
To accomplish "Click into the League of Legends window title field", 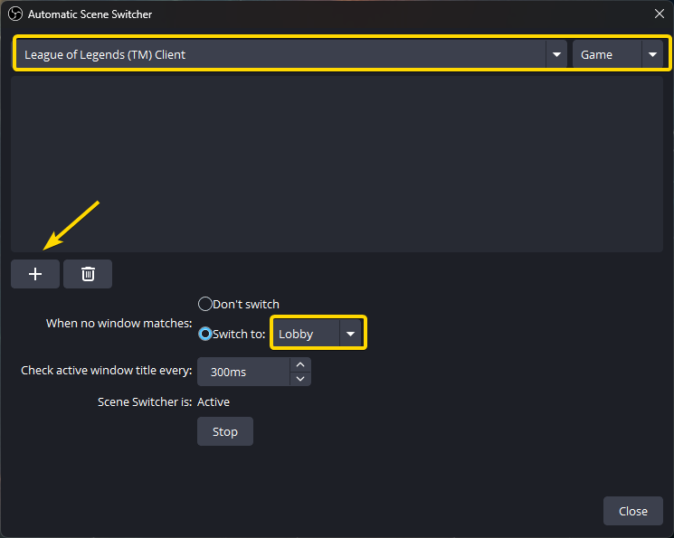I will [271, 54].
